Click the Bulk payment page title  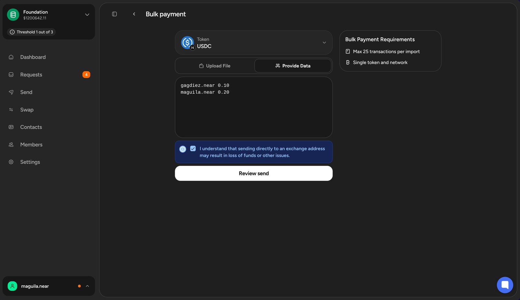(166, 14)
